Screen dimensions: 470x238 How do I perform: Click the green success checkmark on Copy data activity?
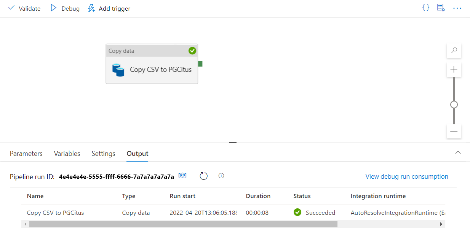tap(192, 50)
